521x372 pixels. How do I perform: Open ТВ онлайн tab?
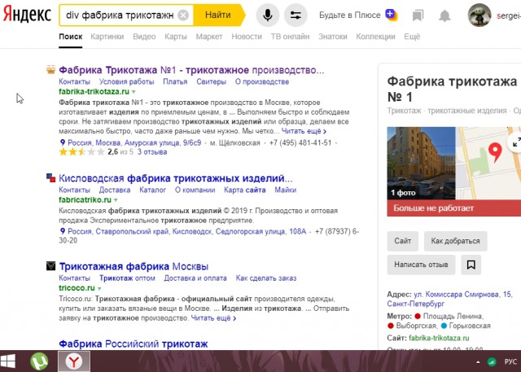tap(290, 37)
